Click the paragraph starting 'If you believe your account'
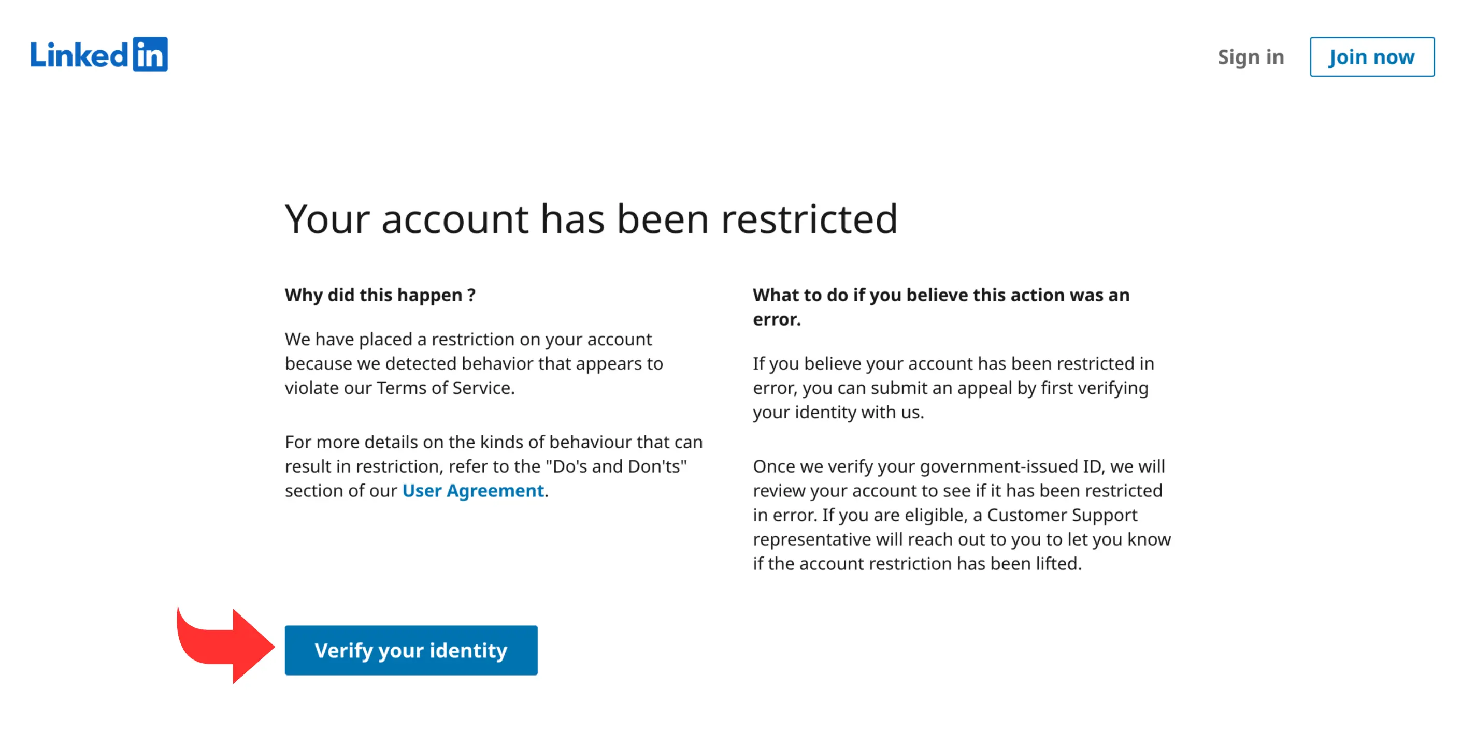This screenshot has width=1476, height=748. click(x=953, y=388)
